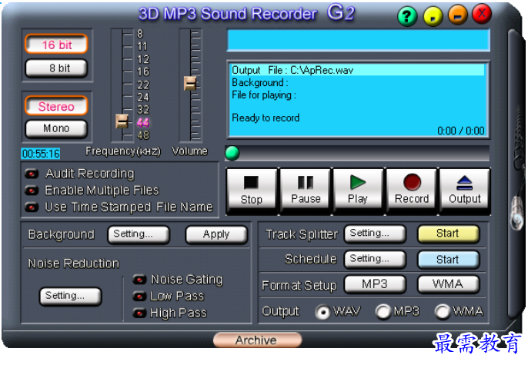
Task: Click the frequency slider handle
Action: (x=122, y=121)
